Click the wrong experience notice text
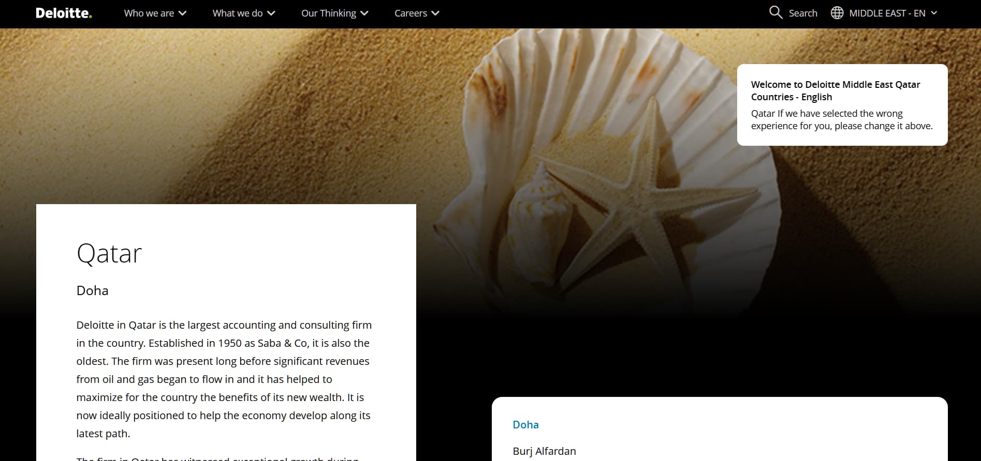981x461 pixels. [842, 119]
